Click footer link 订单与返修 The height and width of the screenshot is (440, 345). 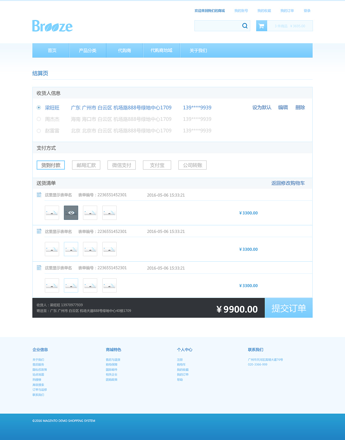(40, 390)
